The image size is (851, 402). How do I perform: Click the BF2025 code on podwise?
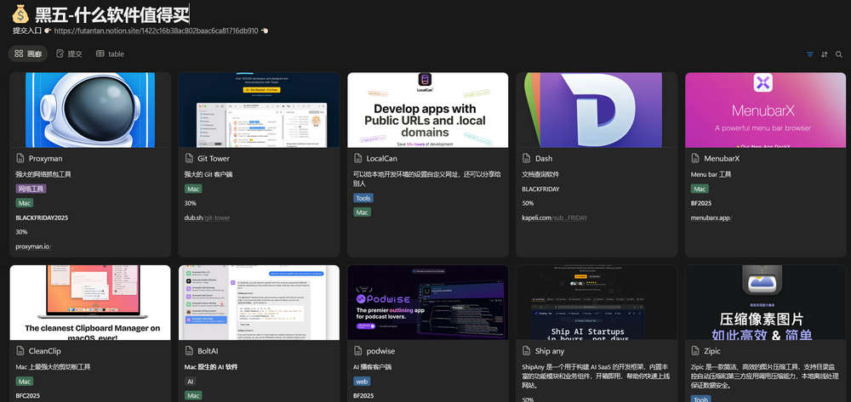tap(363, 395)
